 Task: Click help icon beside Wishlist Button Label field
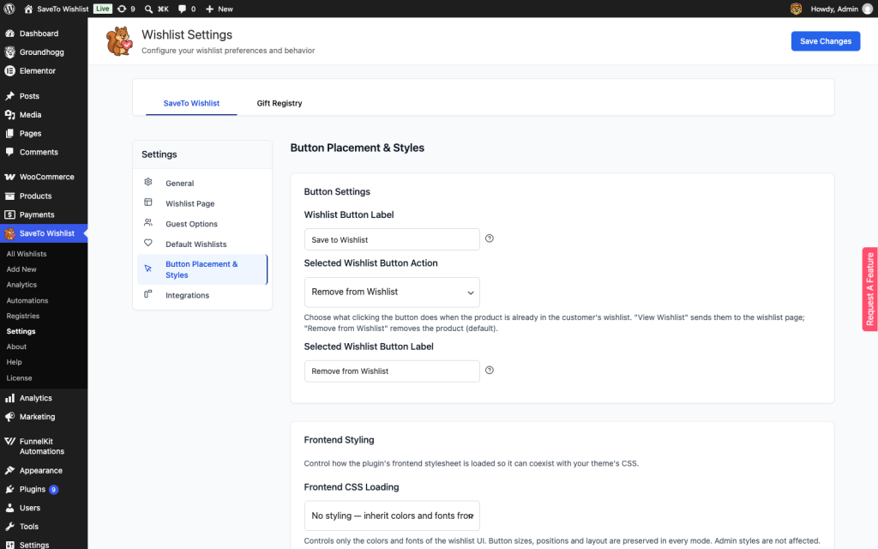[x=490, y=238]
